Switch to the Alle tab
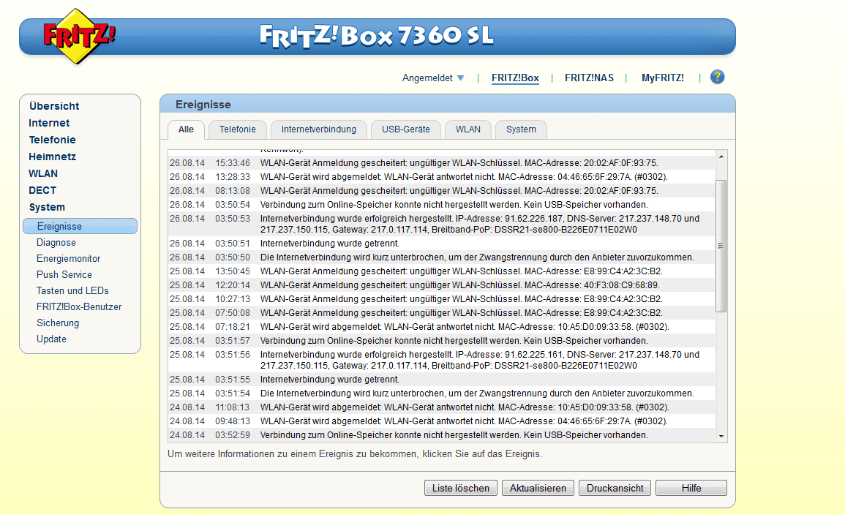Image resolution: width=845 pixels, height=531 pixels. coord(186,129)
